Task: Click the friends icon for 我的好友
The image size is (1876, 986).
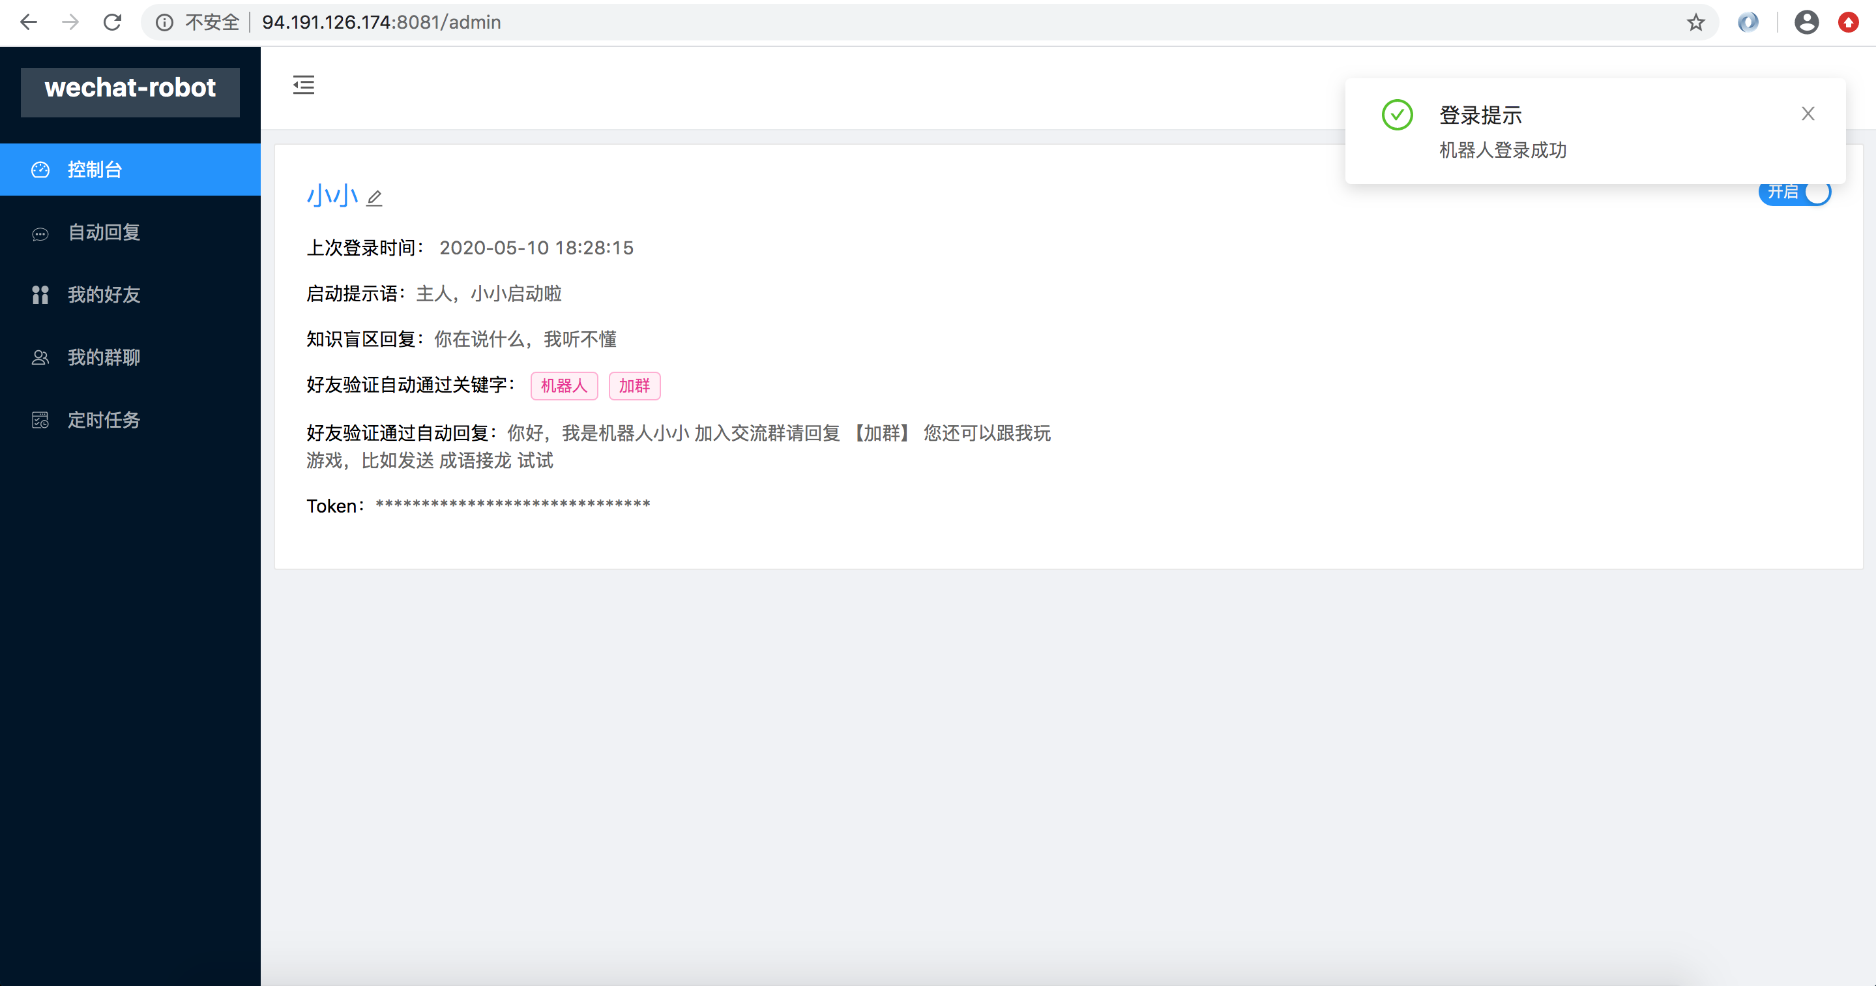Action: click(x=40, y=295)
